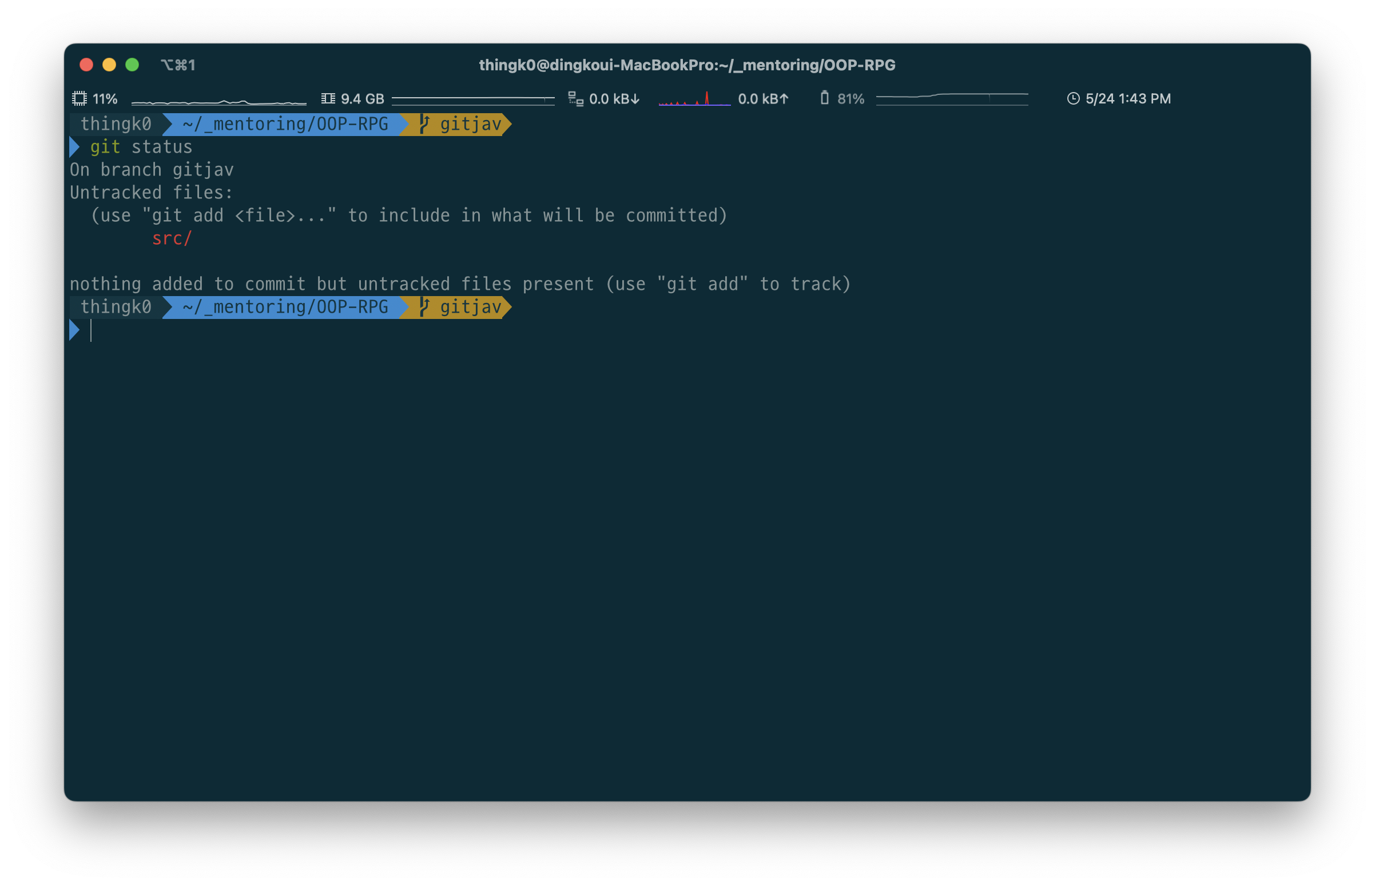The image size is (1375, 886).
Task: Click the memory usage graph line
Action: [x=472, y=99]
